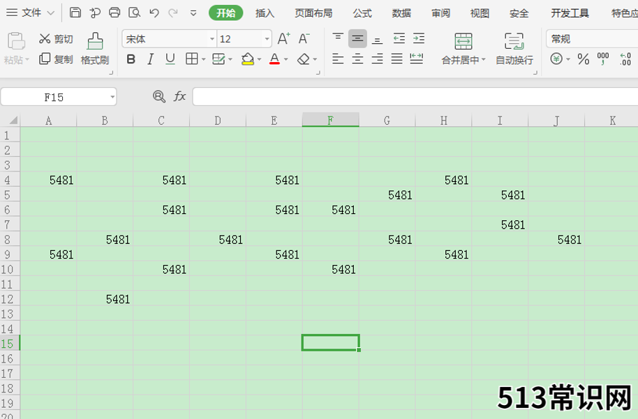Undo the last action
Image resolution: width=638 pixels, height=419 pixels.
pos(154,13)
